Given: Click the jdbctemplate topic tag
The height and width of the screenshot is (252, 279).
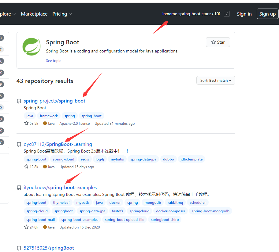Looking at the screenshot, I should 192,159.
